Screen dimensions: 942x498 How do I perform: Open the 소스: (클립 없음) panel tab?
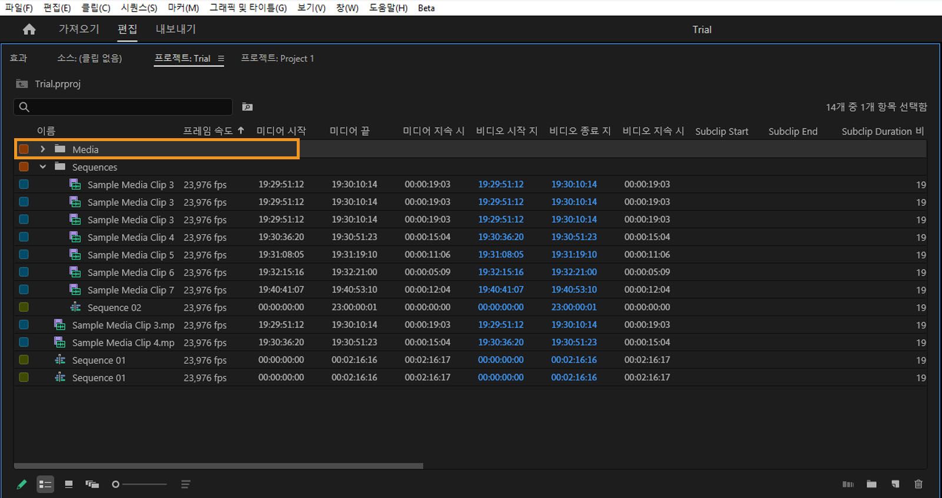point(89,58)
